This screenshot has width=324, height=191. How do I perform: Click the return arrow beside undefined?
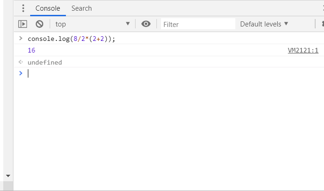pyautogui.click(x=20, y=62)
